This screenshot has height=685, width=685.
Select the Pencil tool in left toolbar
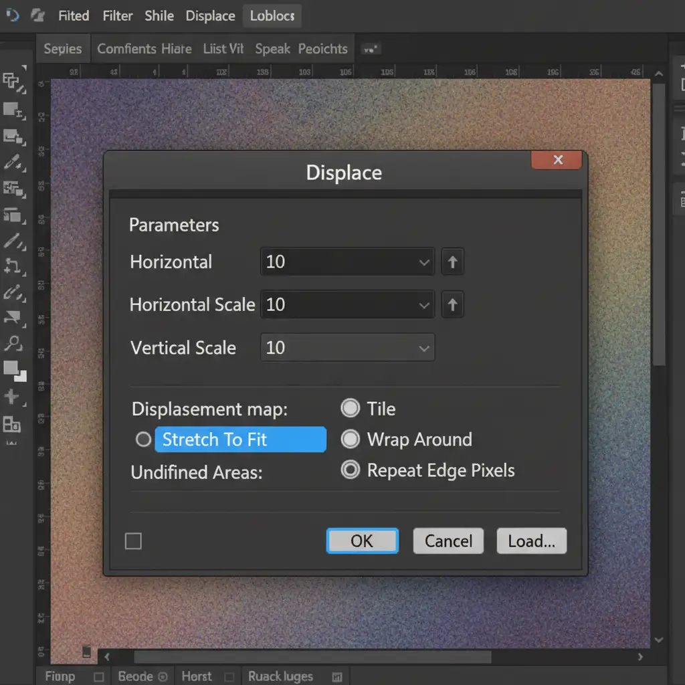coord(12,241)
